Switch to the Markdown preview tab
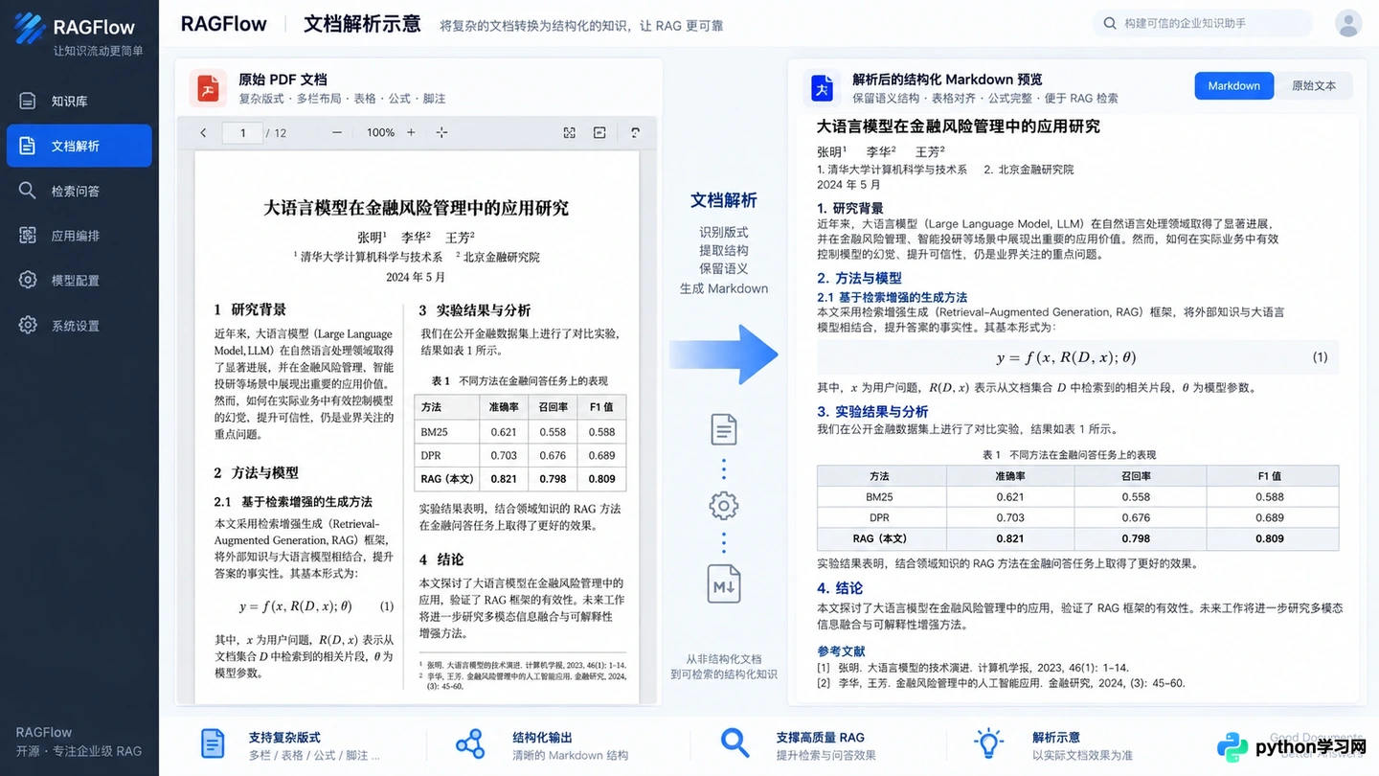 [x=1233, y=85]
